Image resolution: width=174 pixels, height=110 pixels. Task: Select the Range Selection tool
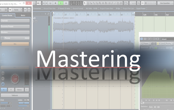[88, 3]
